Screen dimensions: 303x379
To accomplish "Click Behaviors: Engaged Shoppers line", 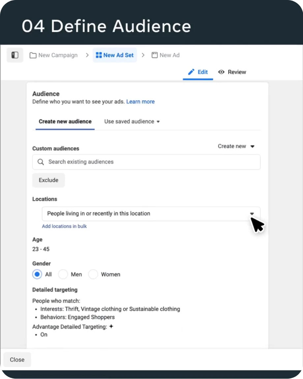I will 77,317.
